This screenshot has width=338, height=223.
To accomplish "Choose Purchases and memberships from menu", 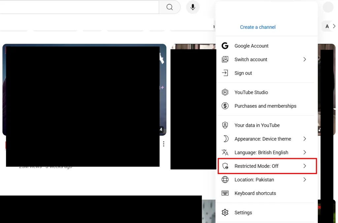I will point(265,106).
